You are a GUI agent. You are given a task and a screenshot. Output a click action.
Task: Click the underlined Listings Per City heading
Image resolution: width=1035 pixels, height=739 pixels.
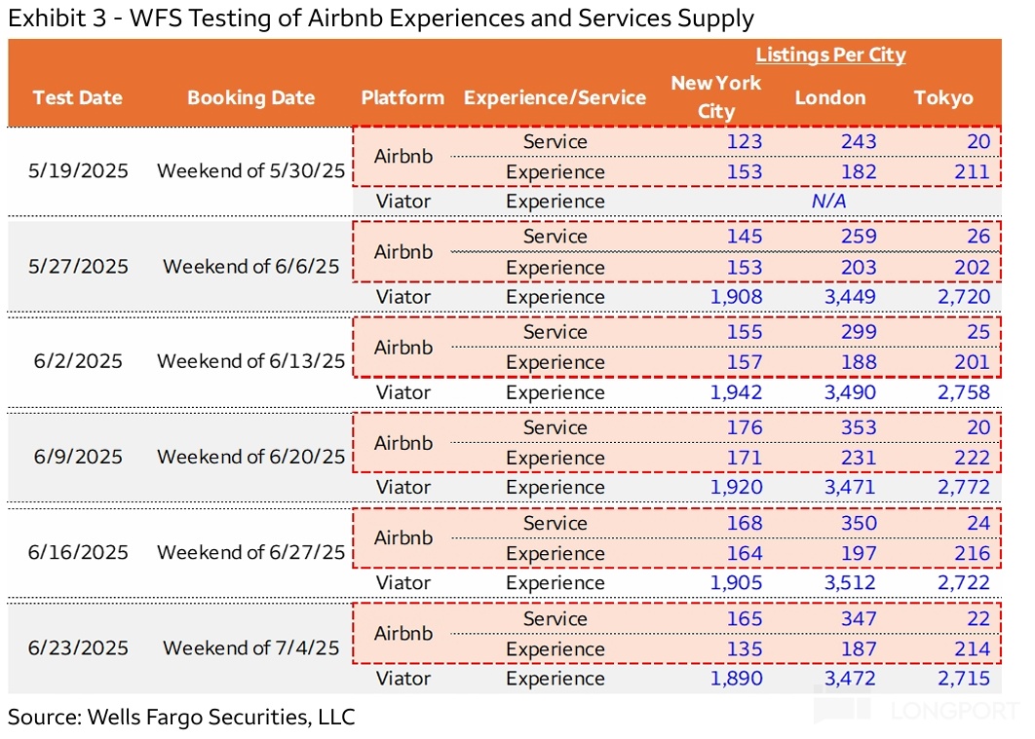830,55
